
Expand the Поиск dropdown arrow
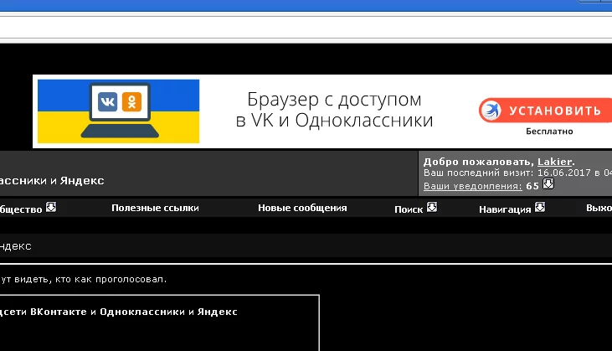pos(432,207)
